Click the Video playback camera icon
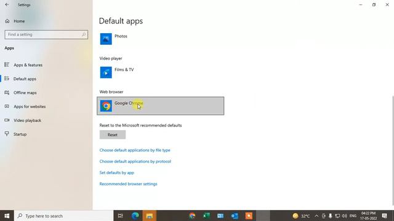 [7, 120]
